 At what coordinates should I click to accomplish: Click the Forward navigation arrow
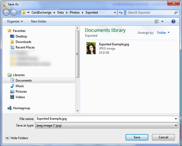(x=14, y=13)
